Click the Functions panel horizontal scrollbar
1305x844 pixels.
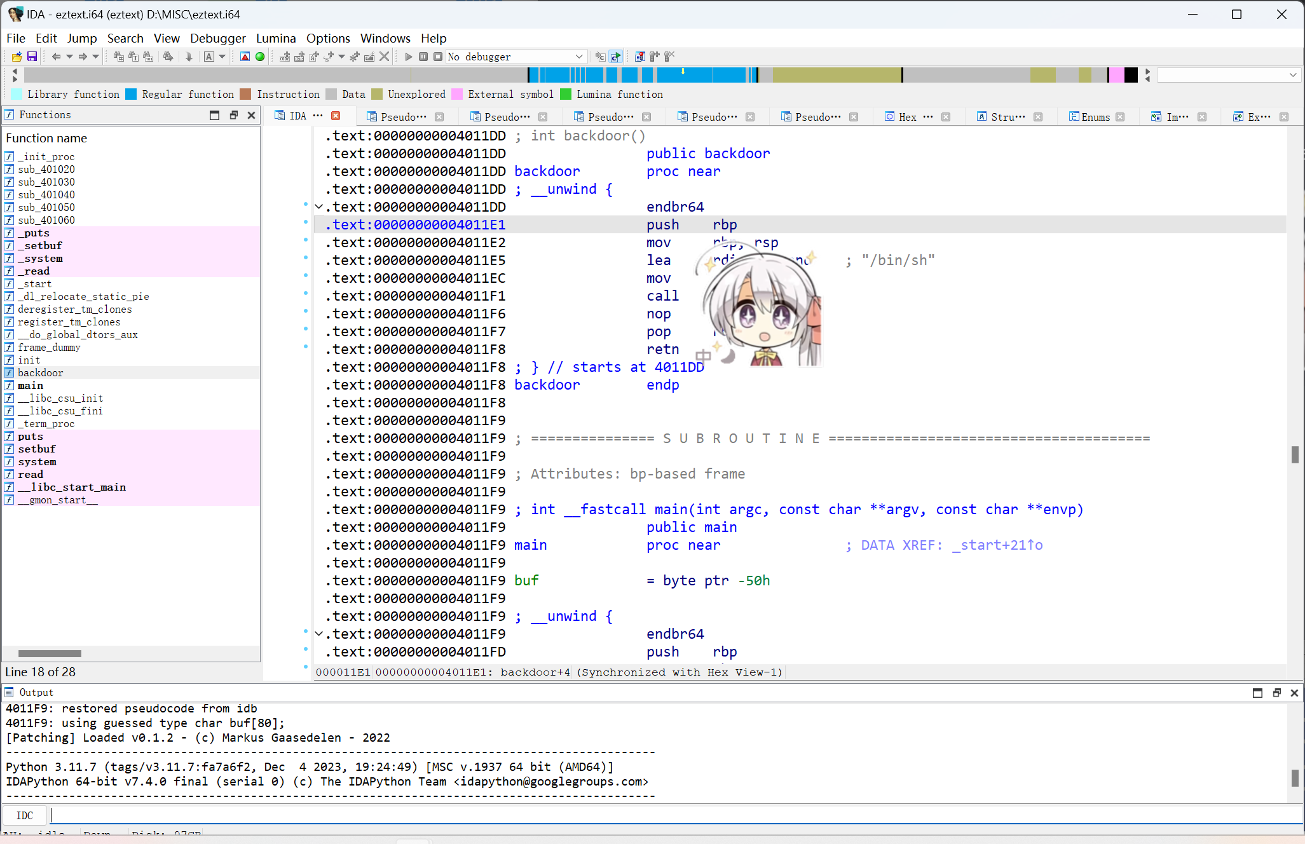click(50, 653)
